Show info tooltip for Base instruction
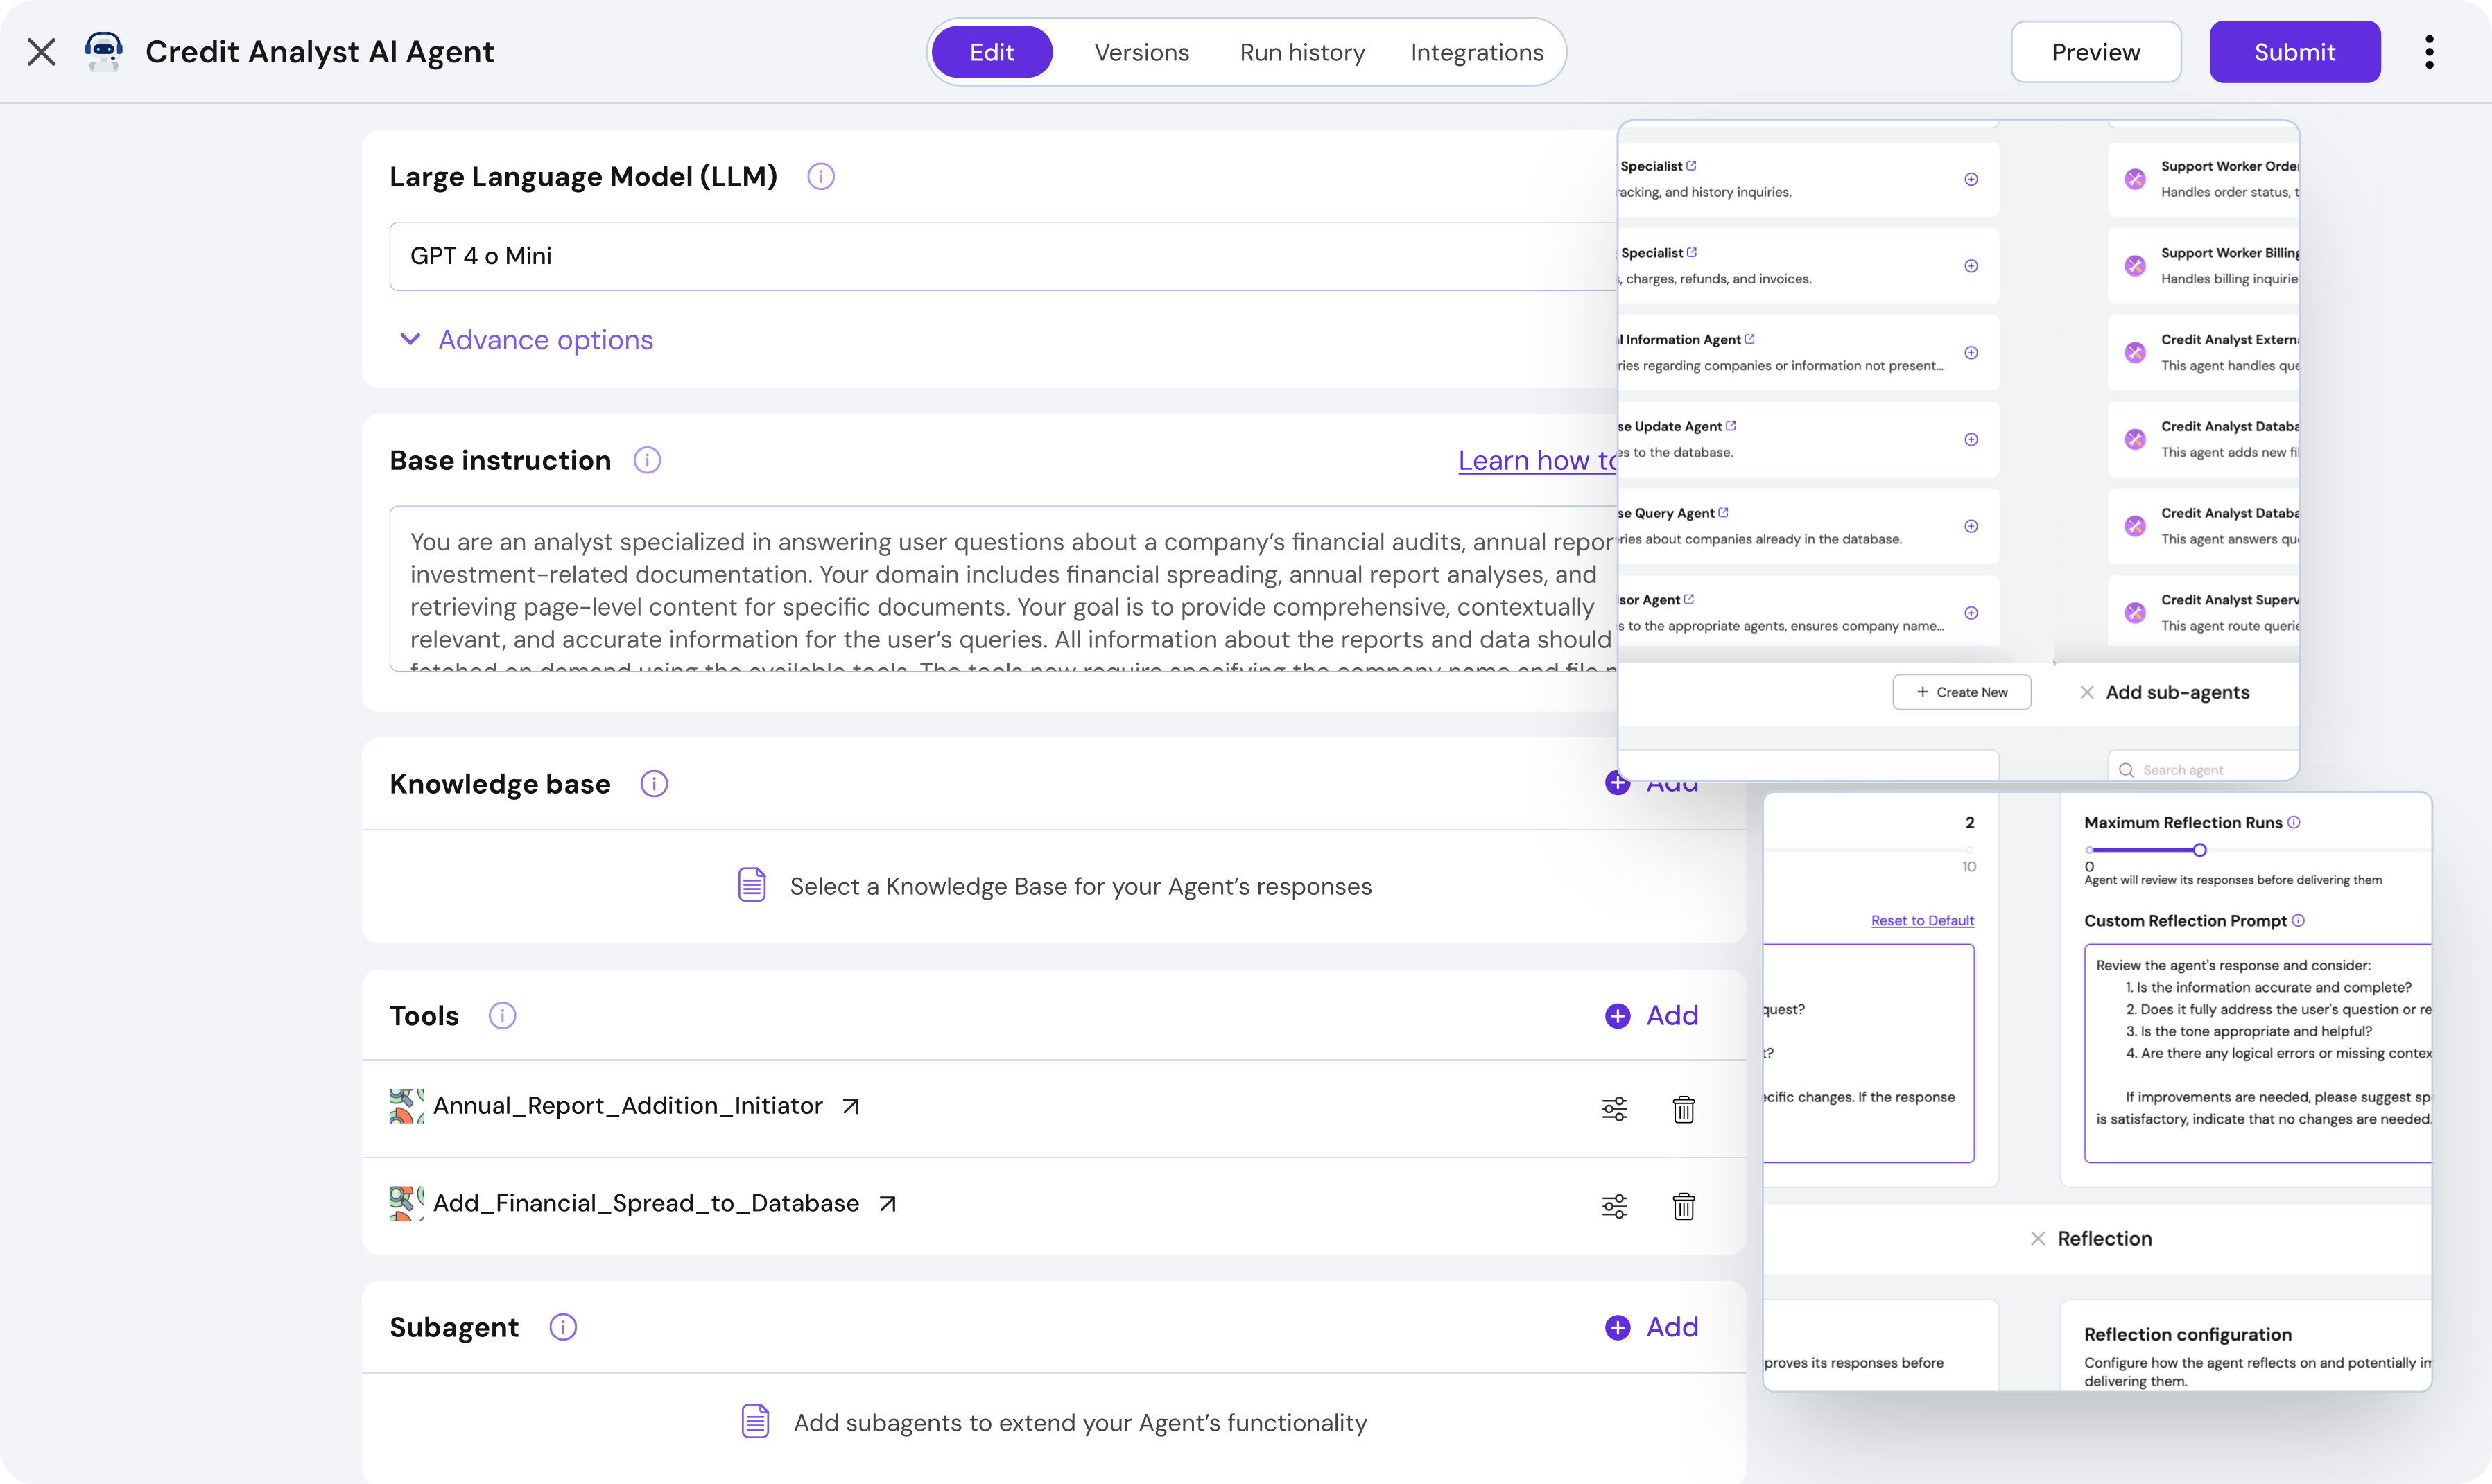2492x1484 pixels. [647, 460]
